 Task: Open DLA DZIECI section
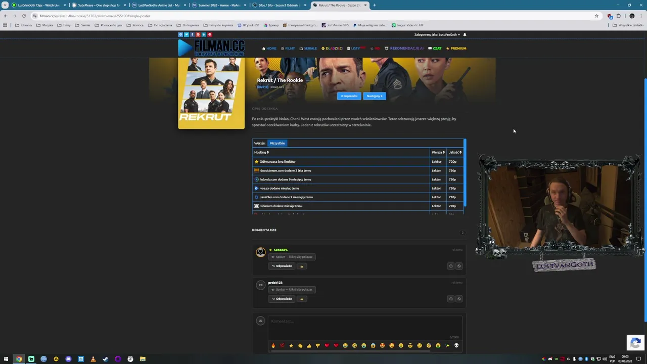tap(332, 49)
